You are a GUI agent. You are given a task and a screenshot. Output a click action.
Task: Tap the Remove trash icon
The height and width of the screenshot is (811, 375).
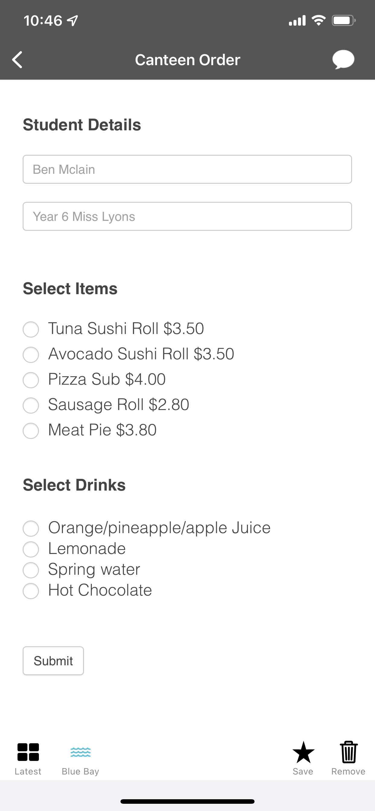348,752
